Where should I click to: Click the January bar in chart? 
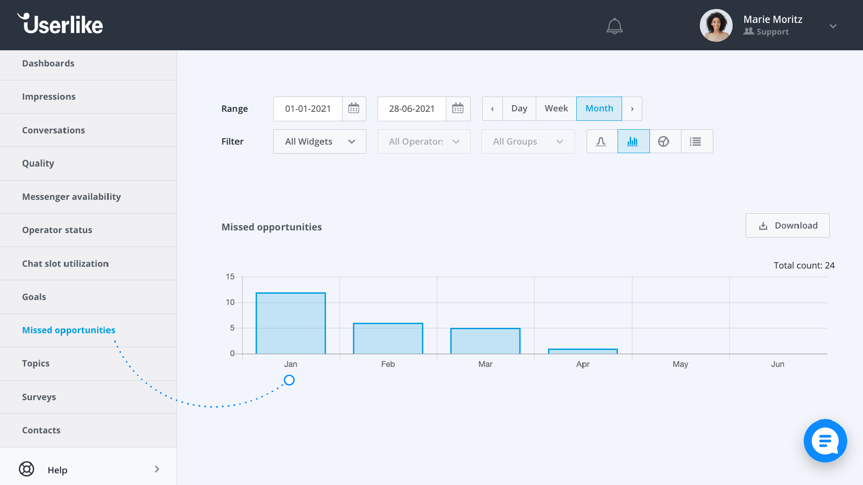click(x=291, y=323)
